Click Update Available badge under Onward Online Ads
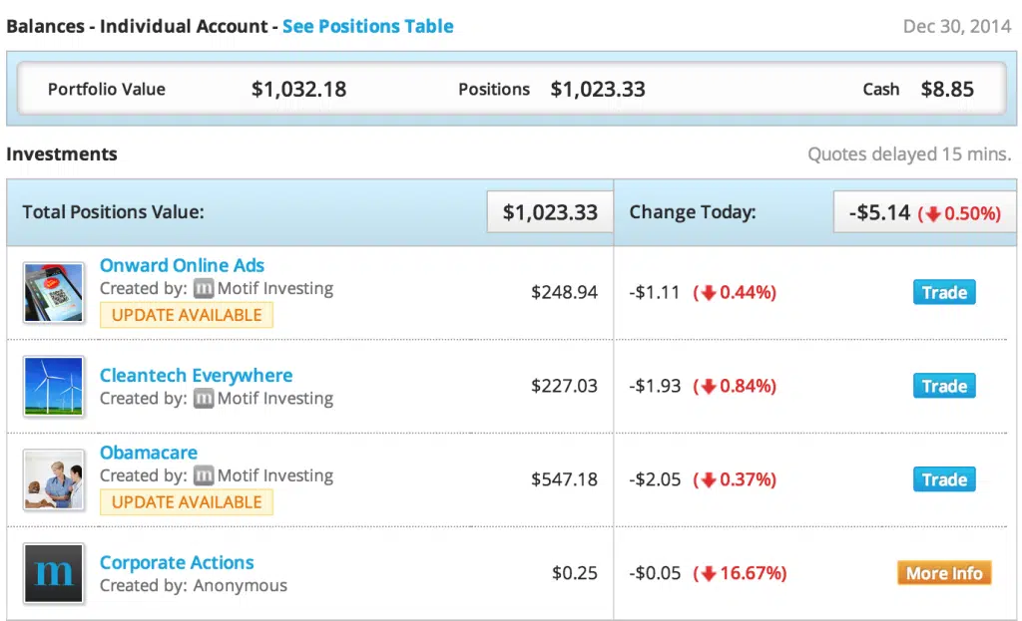Screen dimensions: 1022x621 (x=187, y=315)
